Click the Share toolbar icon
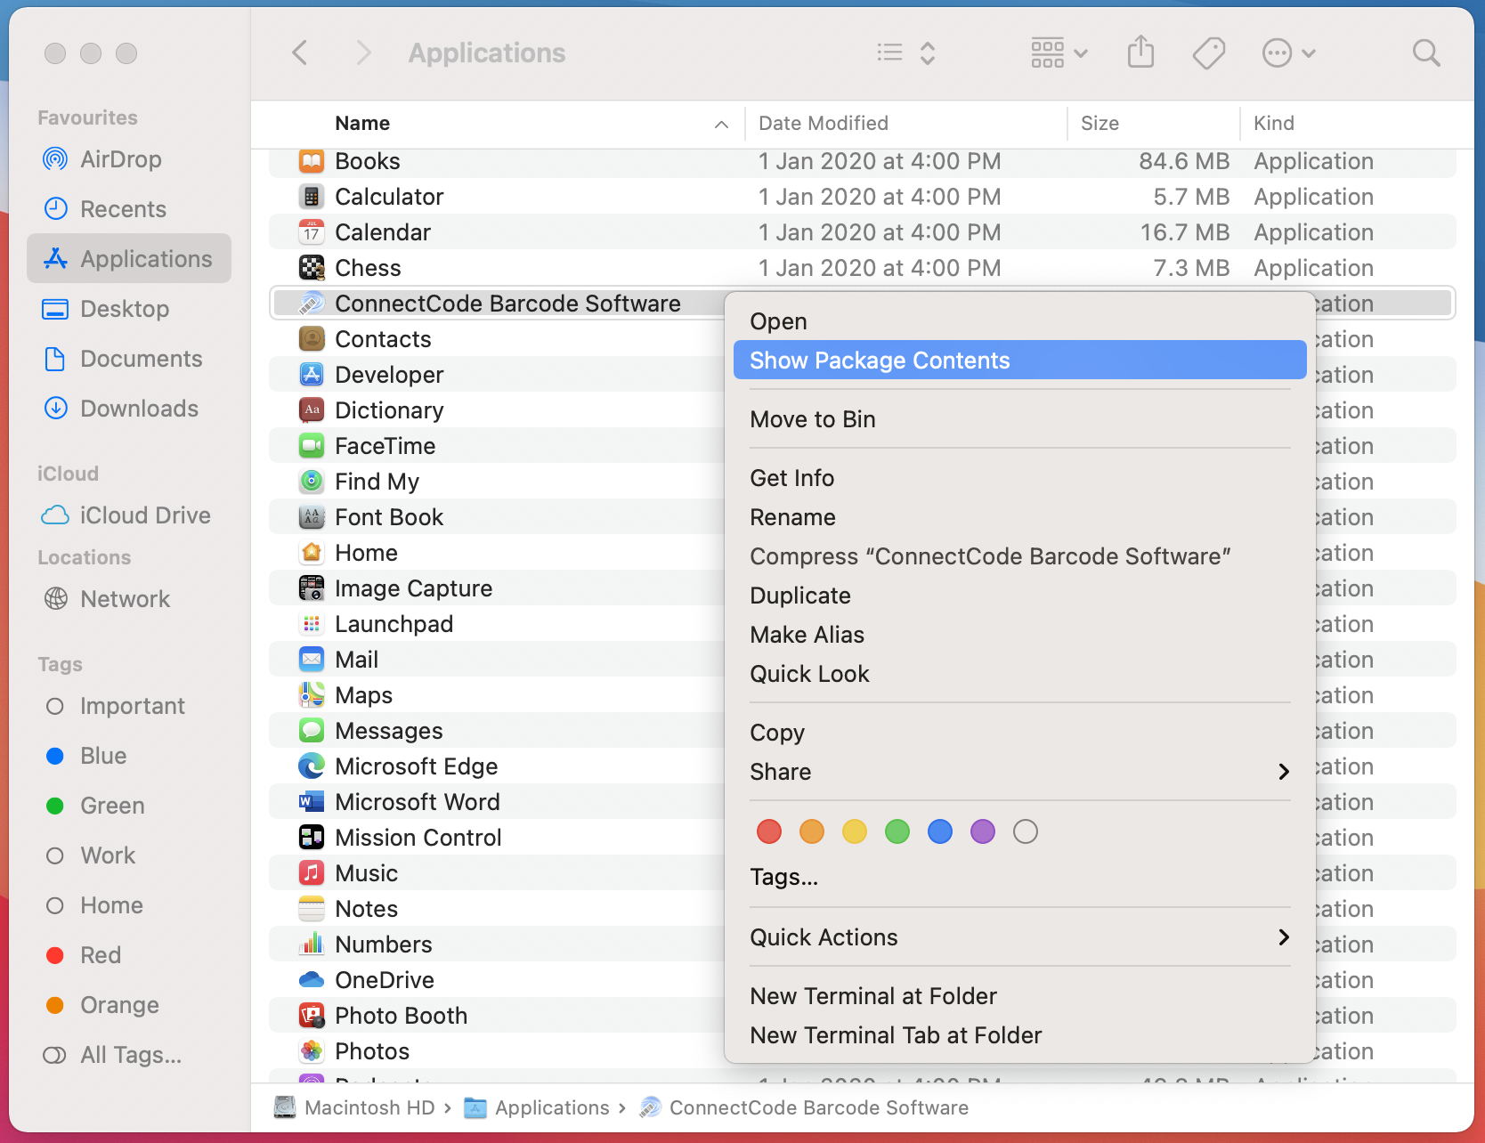The image size is (1485, 1143). 1140,53
